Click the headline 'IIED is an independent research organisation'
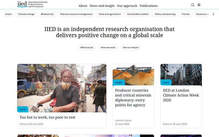This screenshot has height=137, width=219. pos(109,32)
